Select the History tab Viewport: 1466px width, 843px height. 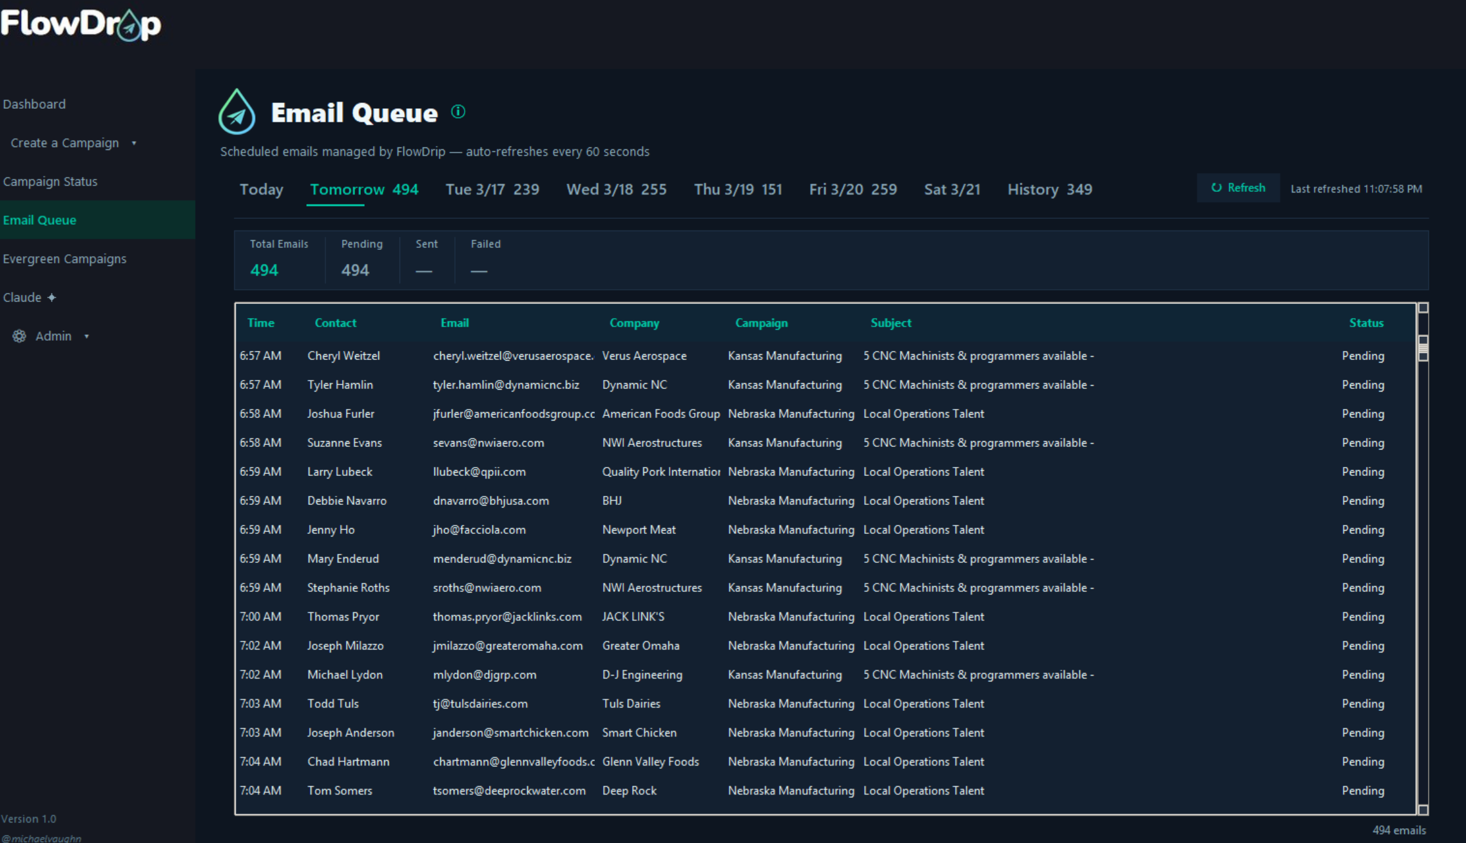pyautogui.click(x=1049, y=189)
